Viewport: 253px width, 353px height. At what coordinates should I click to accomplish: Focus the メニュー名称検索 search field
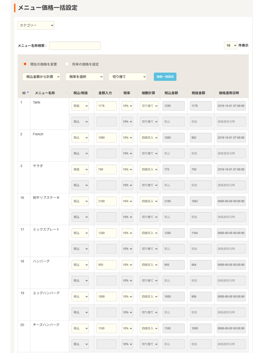(75, 46)
